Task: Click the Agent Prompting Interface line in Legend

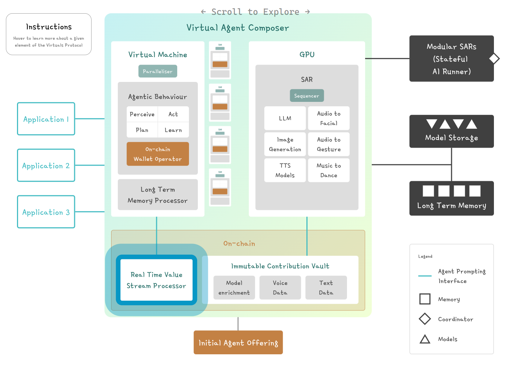Action: click(x=425, y=276)
